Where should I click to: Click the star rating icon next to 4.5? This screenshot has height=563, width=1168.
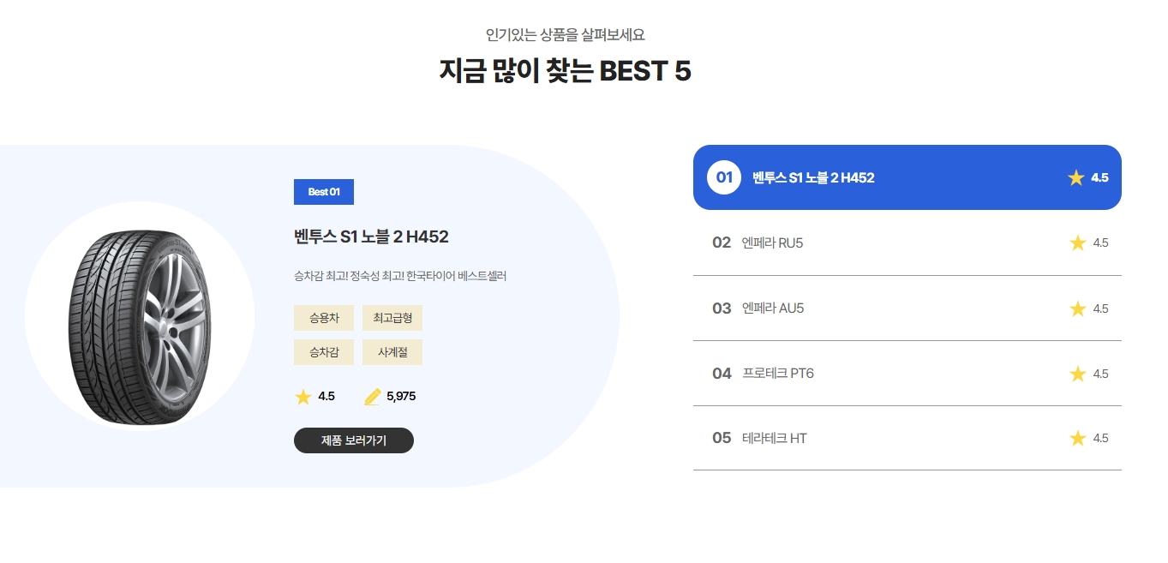(x=303, y=397)
